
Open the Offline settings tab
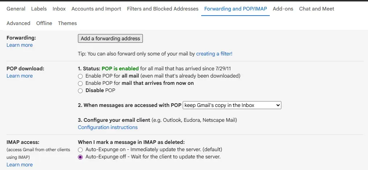tap(44, 23)
